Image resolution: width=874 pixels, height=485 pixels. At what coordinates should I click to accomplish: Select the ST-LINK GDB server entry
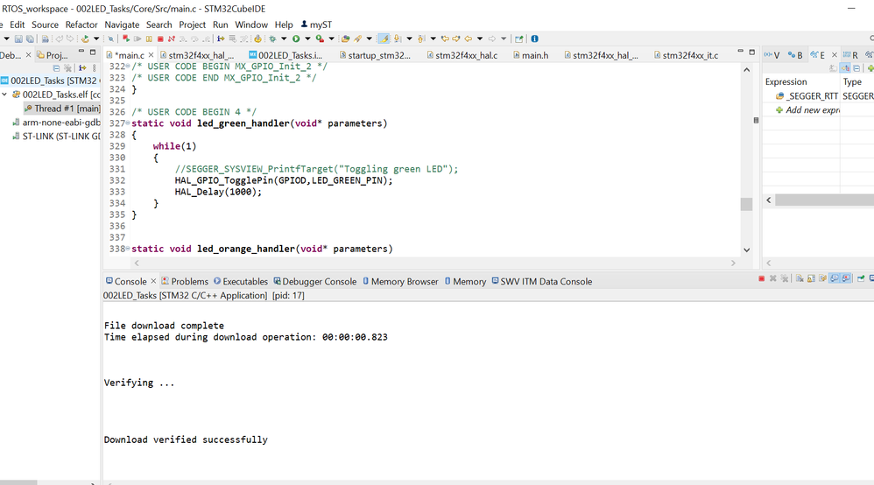[x=56, y=136]
